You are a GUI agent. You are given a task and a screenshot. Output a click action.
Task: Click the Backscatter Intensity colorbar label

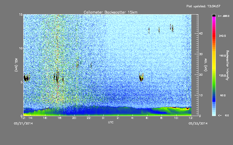227,65
